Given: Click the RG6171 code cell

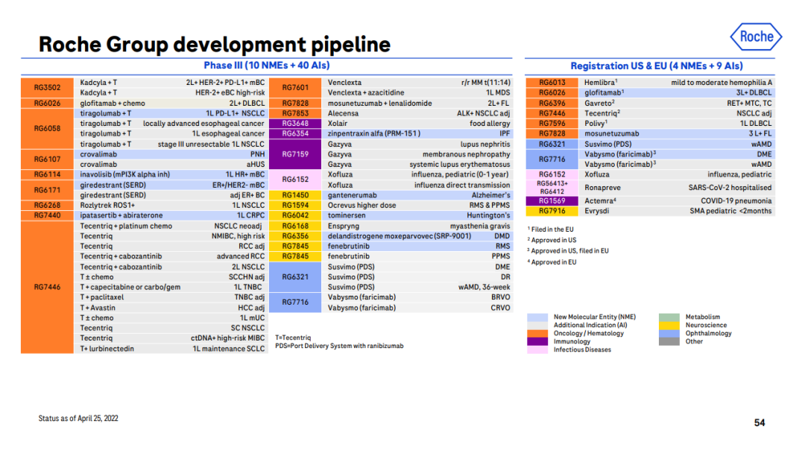Looking at the screenshot, I should (47, 191).
